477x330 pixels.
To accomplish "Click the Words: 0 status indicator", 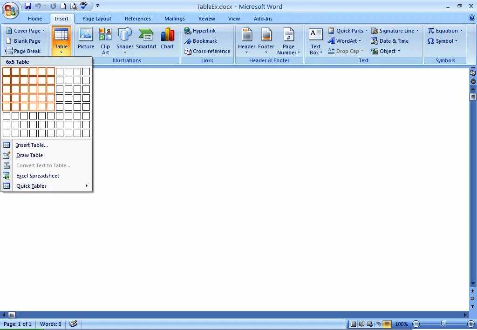I will tap(50, 324).
